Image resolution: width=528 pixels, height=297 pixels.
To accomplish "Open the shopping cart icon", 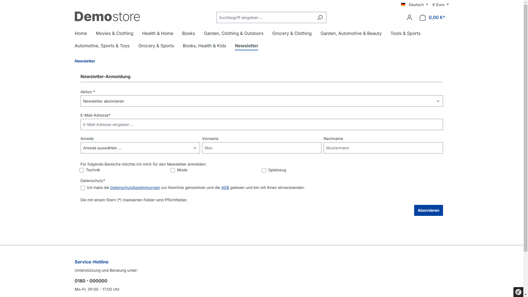I will tap(423, 18).
